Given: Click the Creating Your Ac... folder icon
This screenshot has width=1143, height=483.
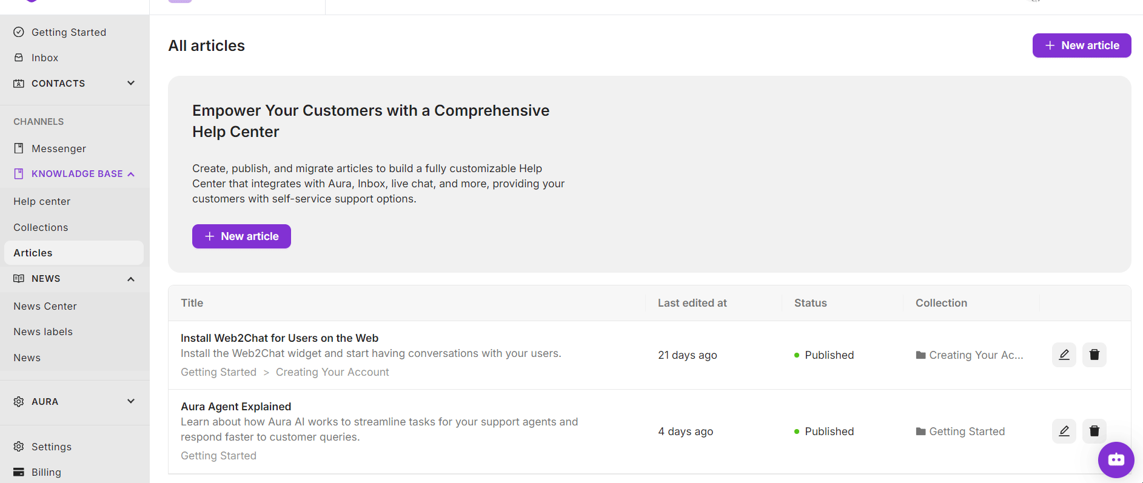Looking at the screenshot, I should click(920, 355).
